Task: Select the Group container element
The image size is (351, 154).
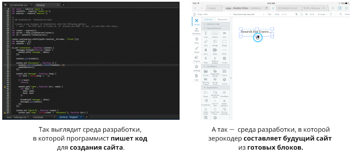Action: point(206,73)
